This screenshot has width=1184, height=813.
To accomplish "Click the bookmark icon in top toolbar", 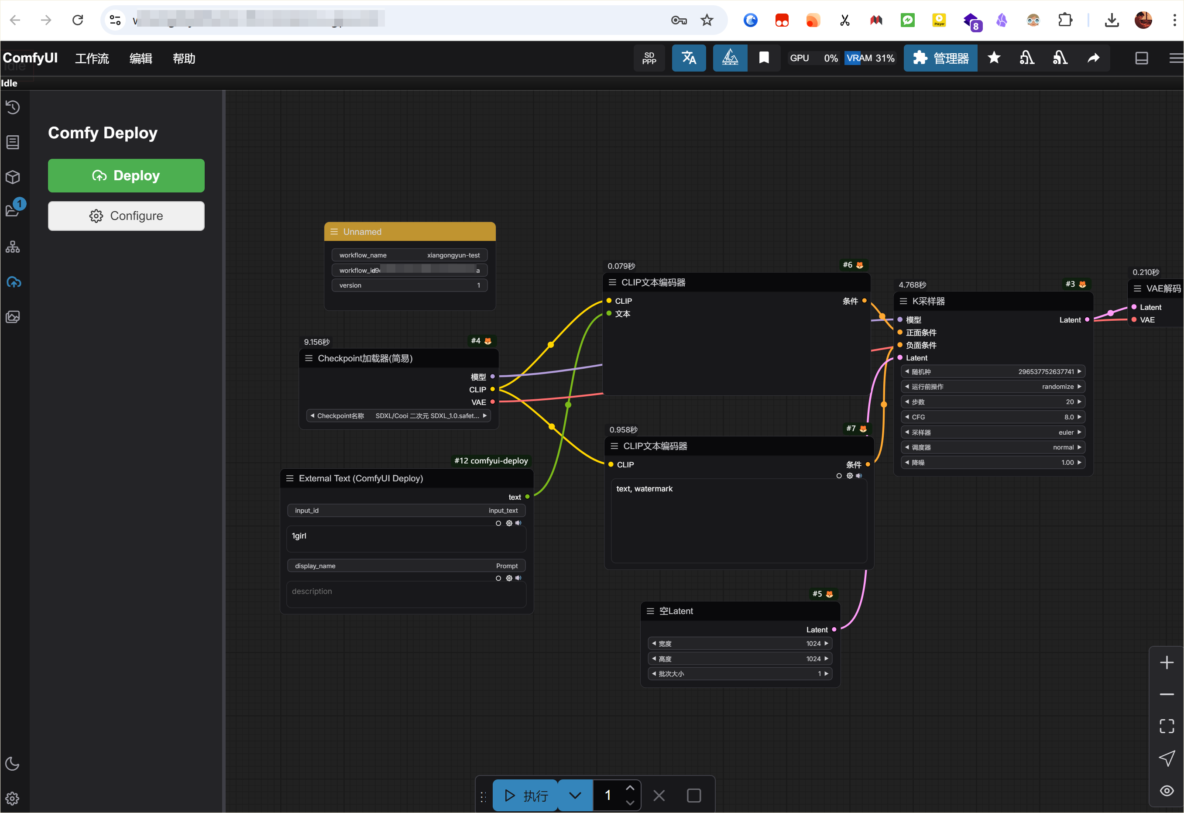I will click(764, 58).
